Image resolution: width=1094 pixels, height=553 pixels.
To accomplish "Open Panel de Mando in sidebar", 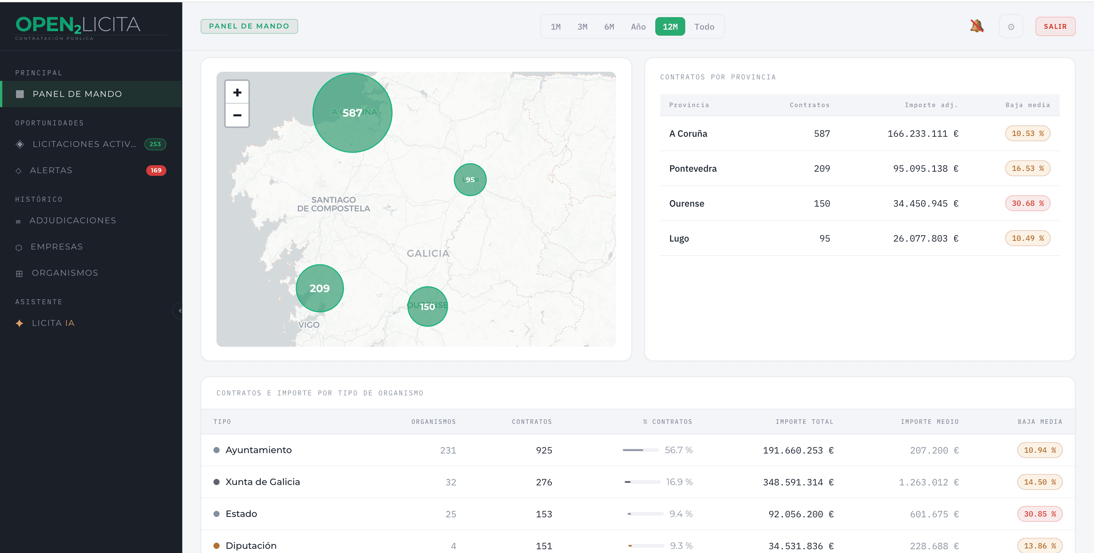I will pyautogui.click(x=91, y=94).
